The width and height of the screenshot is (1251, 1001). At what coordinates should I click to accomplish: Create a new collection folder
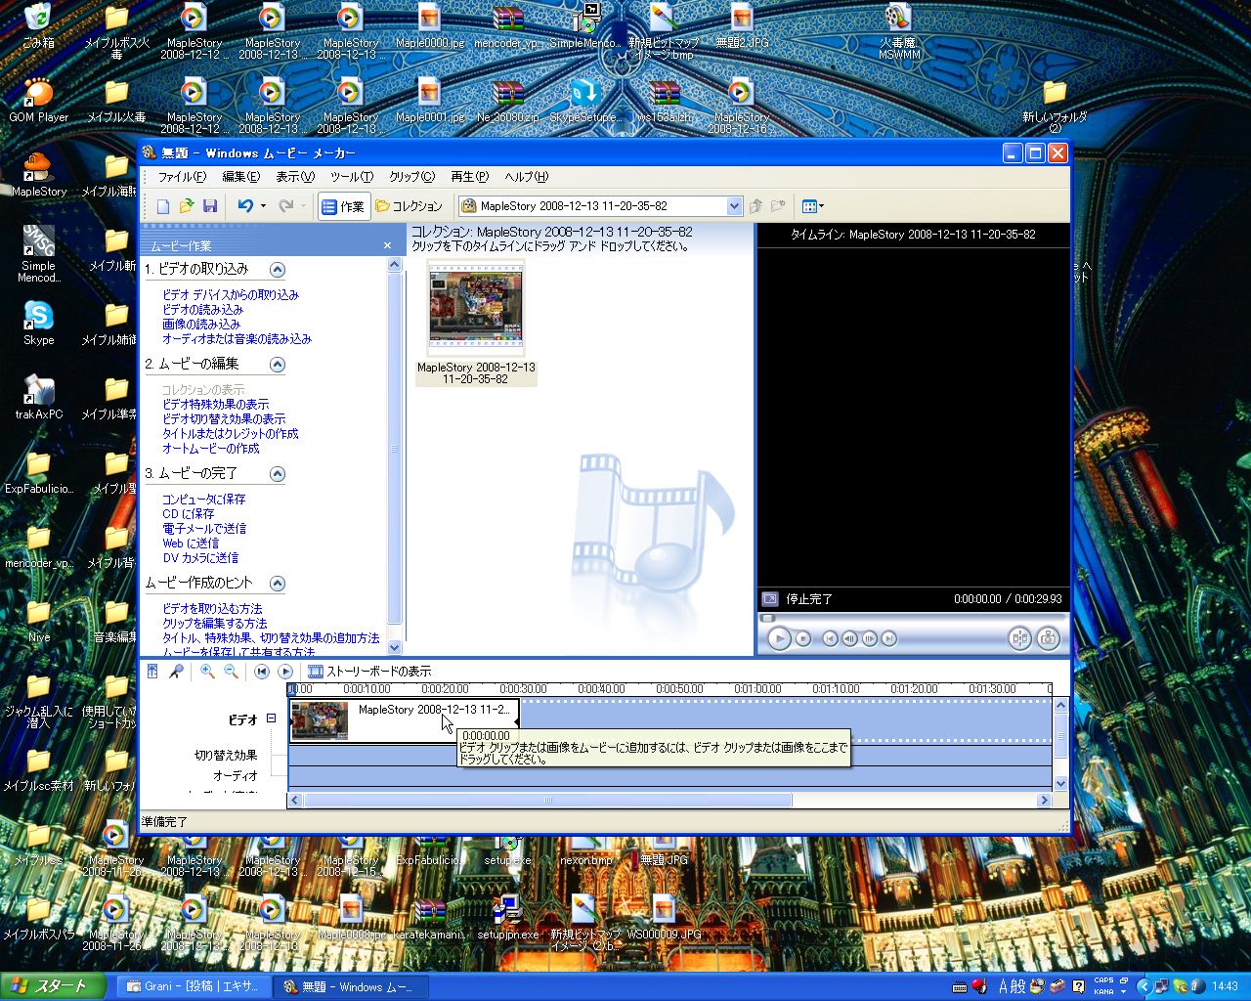(778, 206)
